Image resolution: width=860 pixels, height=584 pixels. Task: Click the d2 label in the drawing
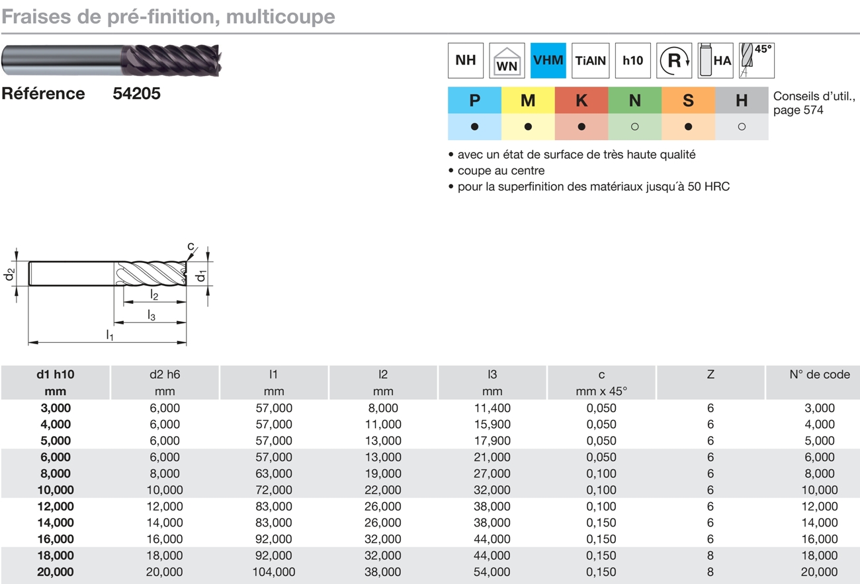point(10,274)
